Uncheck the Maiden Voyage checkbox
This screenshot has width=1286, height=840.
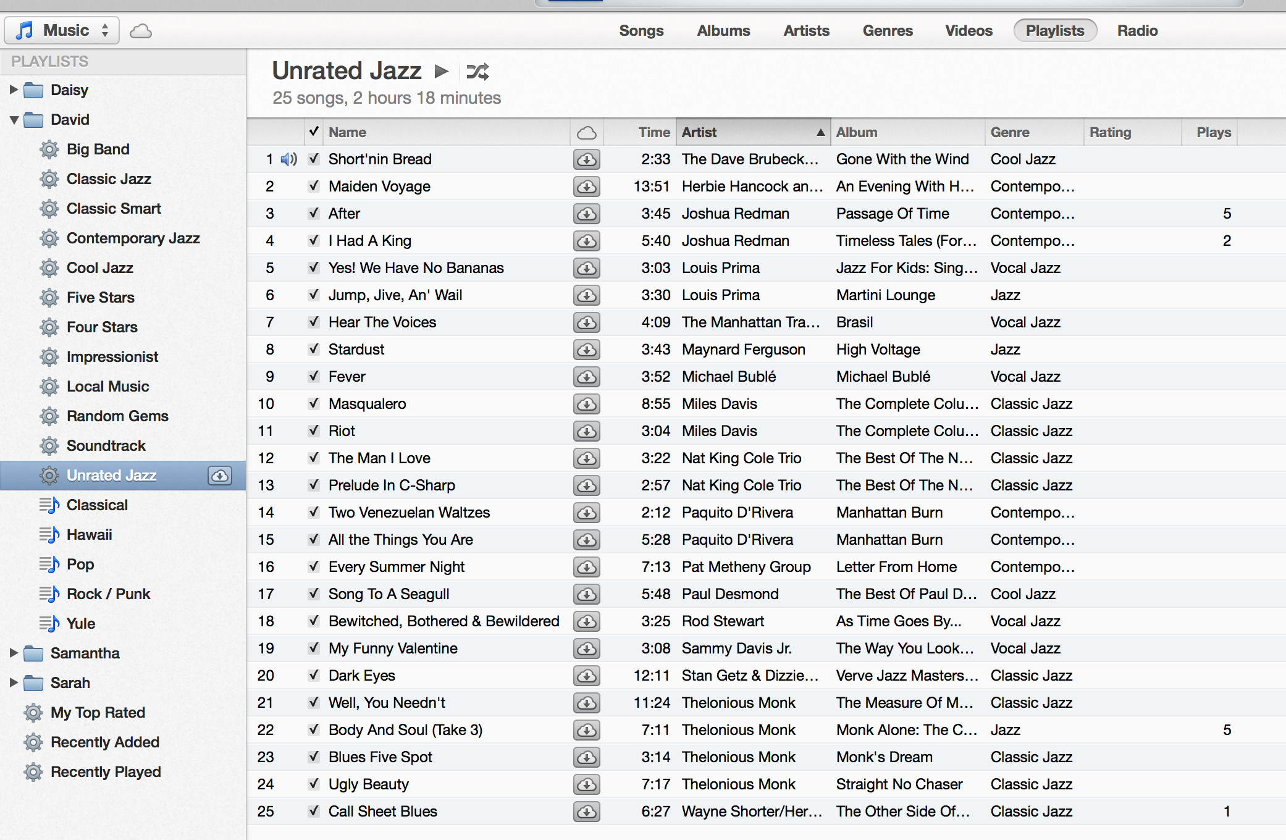coord(314,186)
